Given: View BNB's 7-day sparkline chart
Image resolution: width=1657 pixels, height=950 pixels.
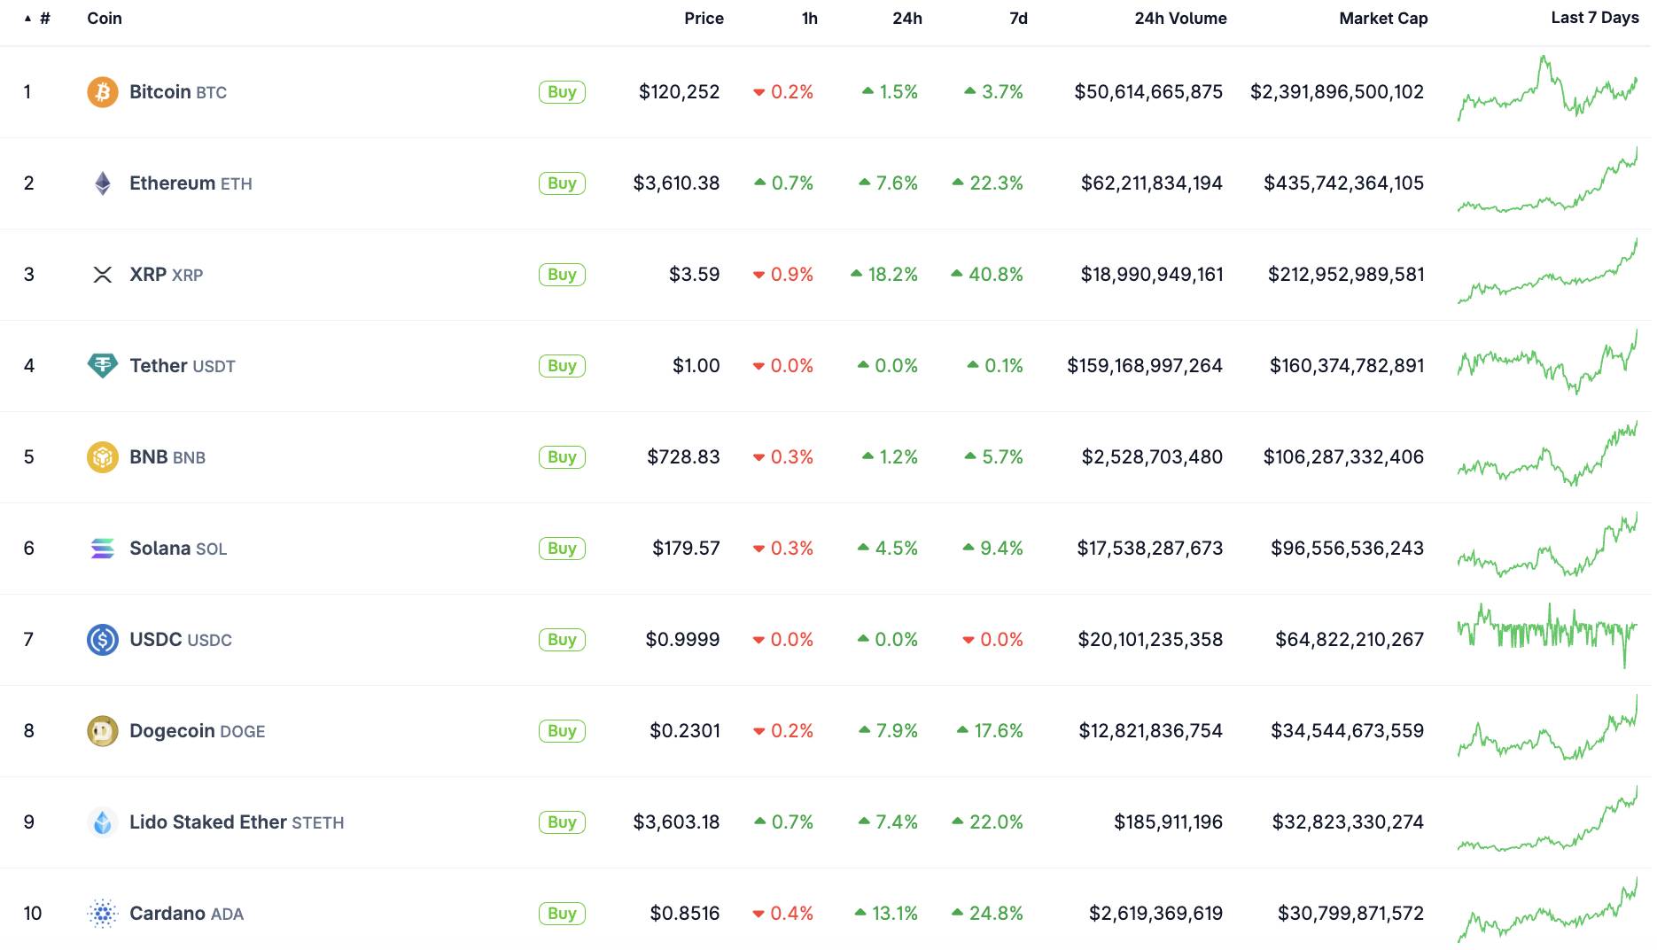Looking at the screenshot, I should coord(1547,454).
